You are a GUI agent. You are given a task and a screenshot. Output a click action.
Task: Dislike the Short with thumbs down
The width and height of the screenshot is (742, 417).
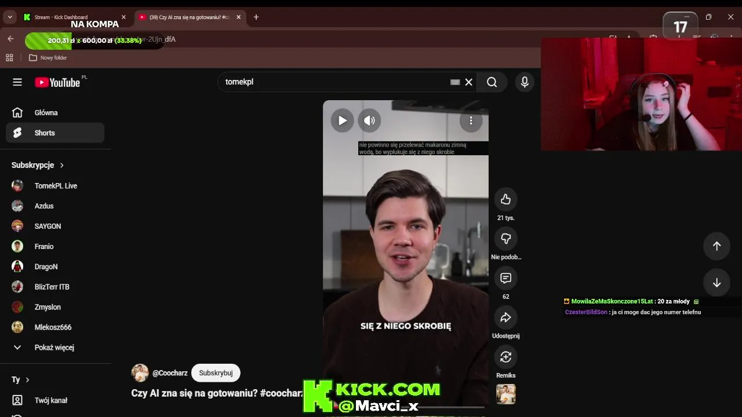(505, 239)
